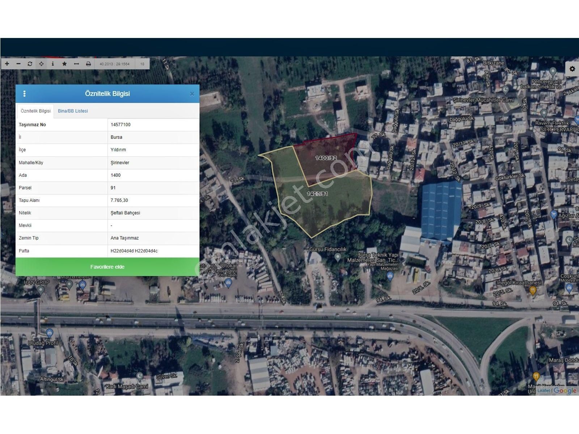579x434 pixels.
Task: Click the Bursa Teknik Yapı Malzemeleri pin
Action: coord(390,277)
